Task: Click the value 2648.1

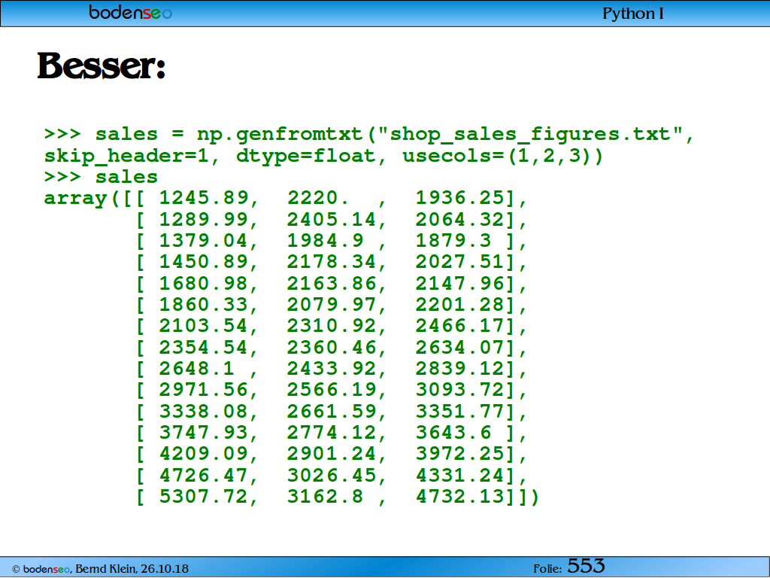Action: [197, 368]
